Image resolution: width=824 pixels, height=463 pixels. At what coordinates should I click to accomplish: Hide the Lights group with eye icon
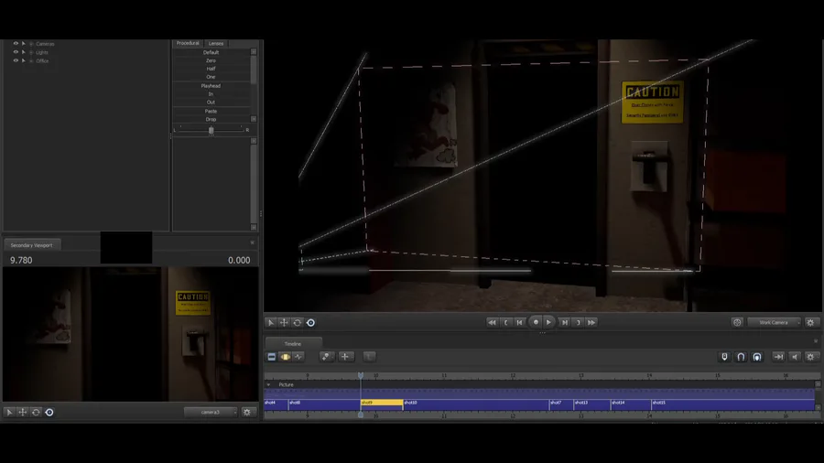(16, 52)
